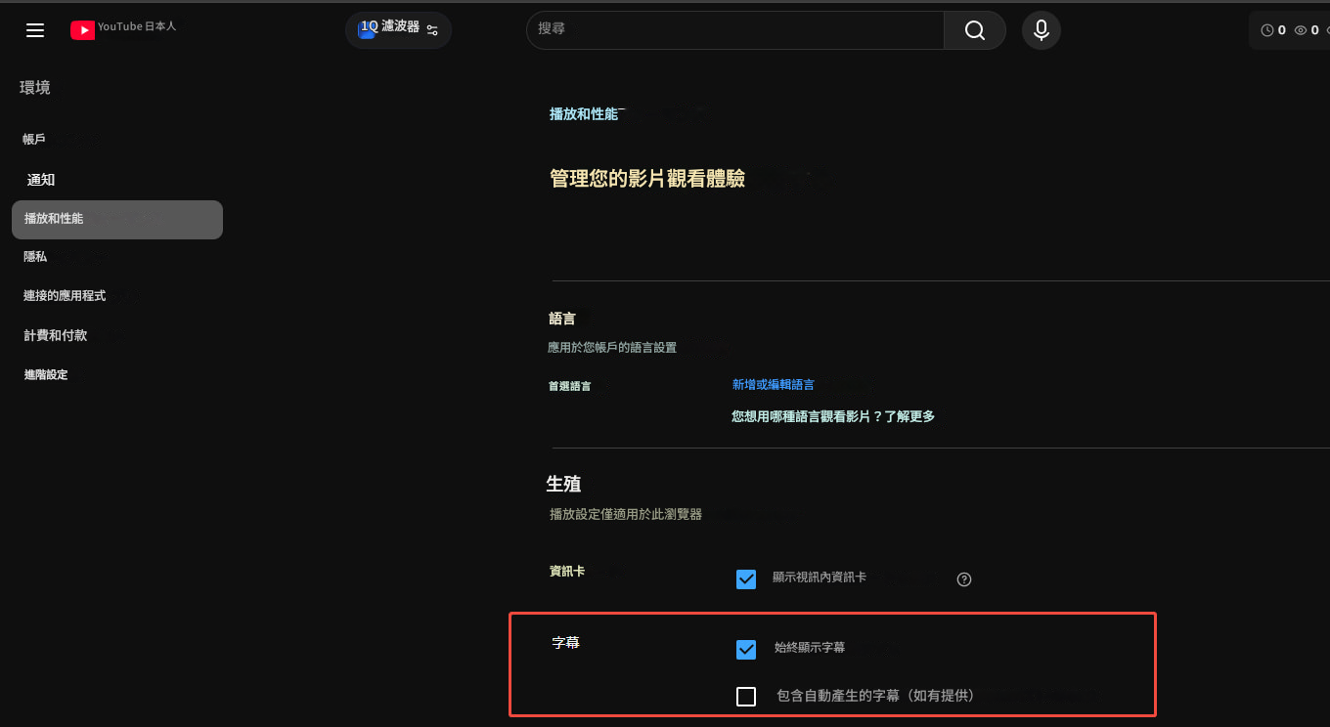Click the 了解更多 link
The width and height of the screenshot is (1330, 727).
(910, 415)
